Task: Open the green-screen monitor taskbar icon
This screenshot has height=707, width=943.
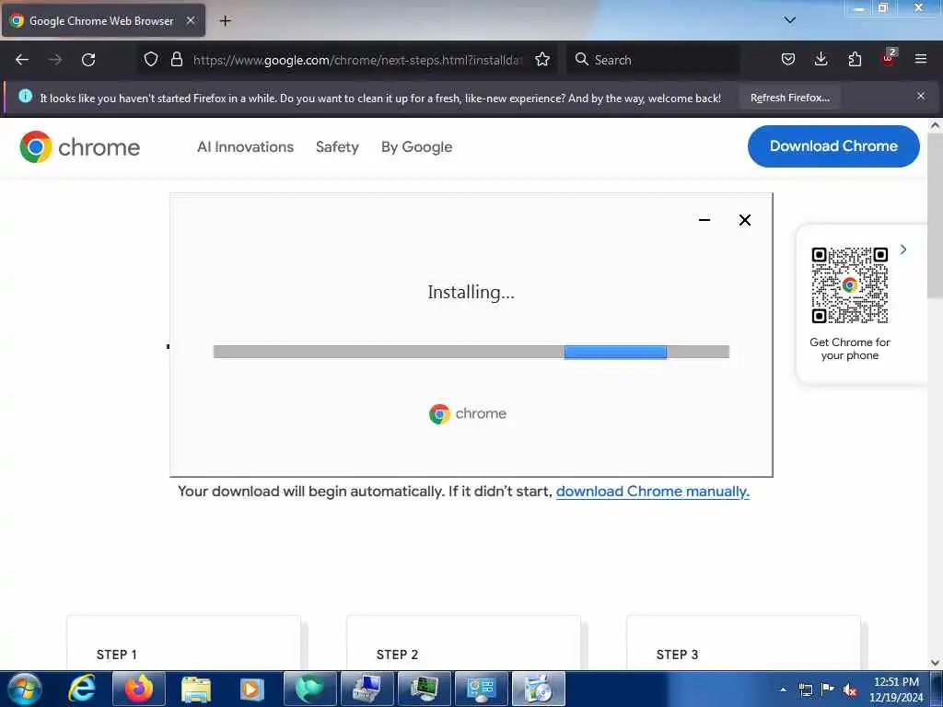Action: (424, 689)
